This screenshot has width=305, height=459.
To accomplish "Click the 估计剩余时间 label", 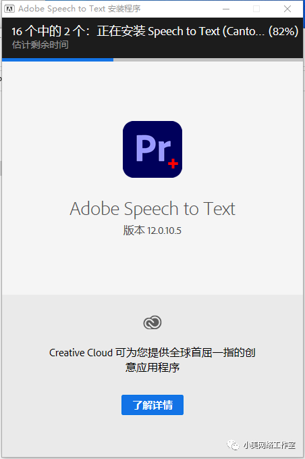I will pos(40,45).
